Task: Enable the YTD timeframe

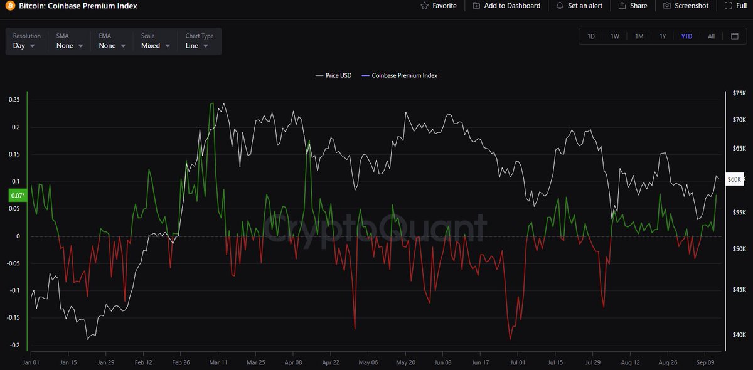Action: pyautogui.click(x=686, y=36)
